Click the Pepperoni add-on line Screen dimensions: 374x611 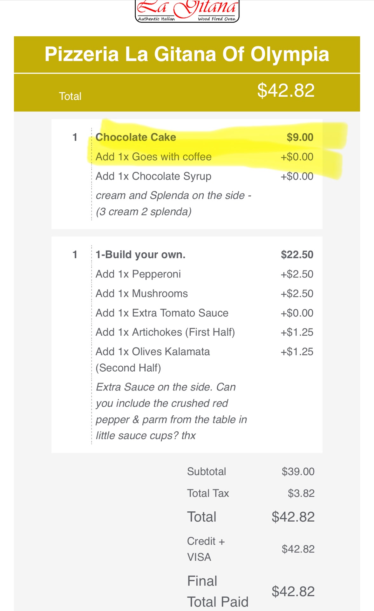(x=138, y=274)
